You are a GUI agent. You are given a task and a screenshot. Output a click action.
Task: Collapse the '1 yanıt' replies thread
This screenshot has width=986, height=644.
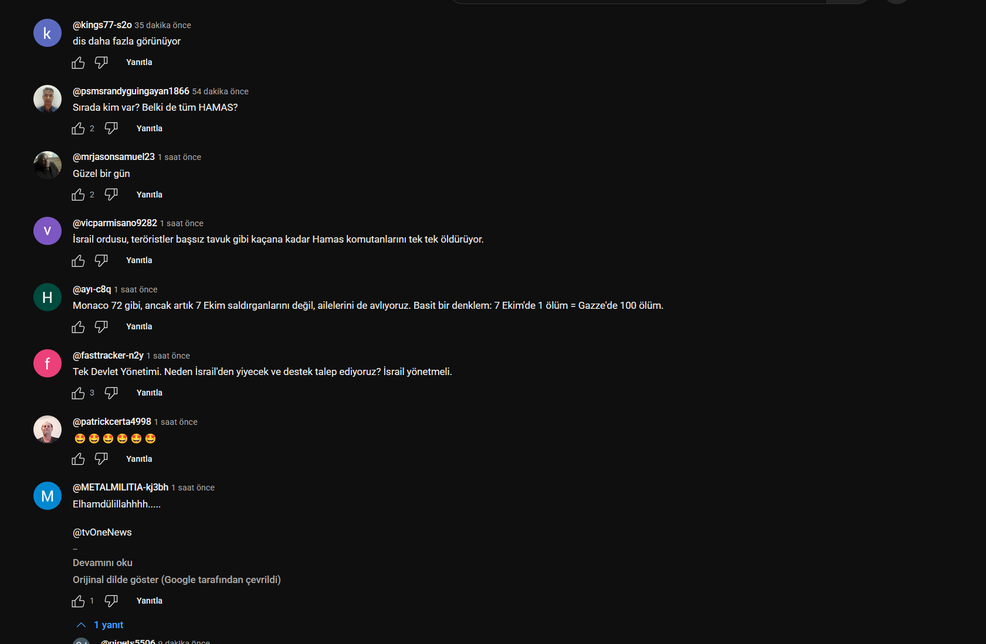coord(100,625)
